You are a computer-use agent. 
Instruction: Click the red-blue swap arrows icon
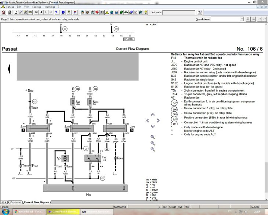[75, 12]
